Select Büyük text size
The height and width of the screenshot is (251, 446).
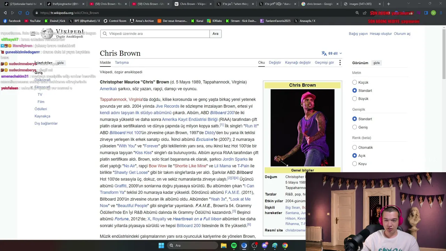(354, 99)
